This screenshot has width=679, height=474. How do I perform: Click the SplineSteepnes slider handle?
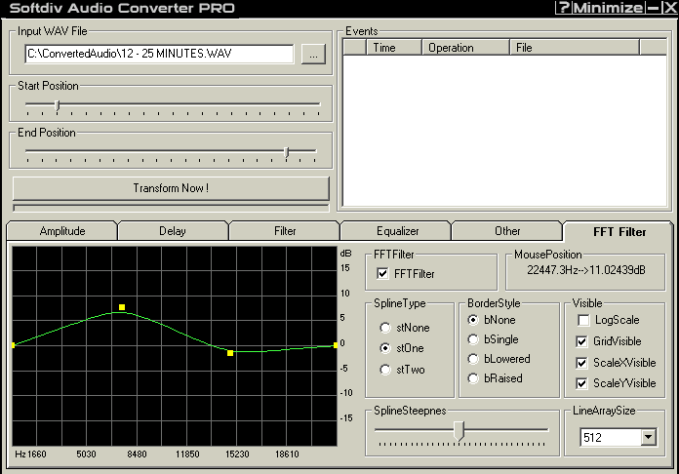(x=459, y=431)
